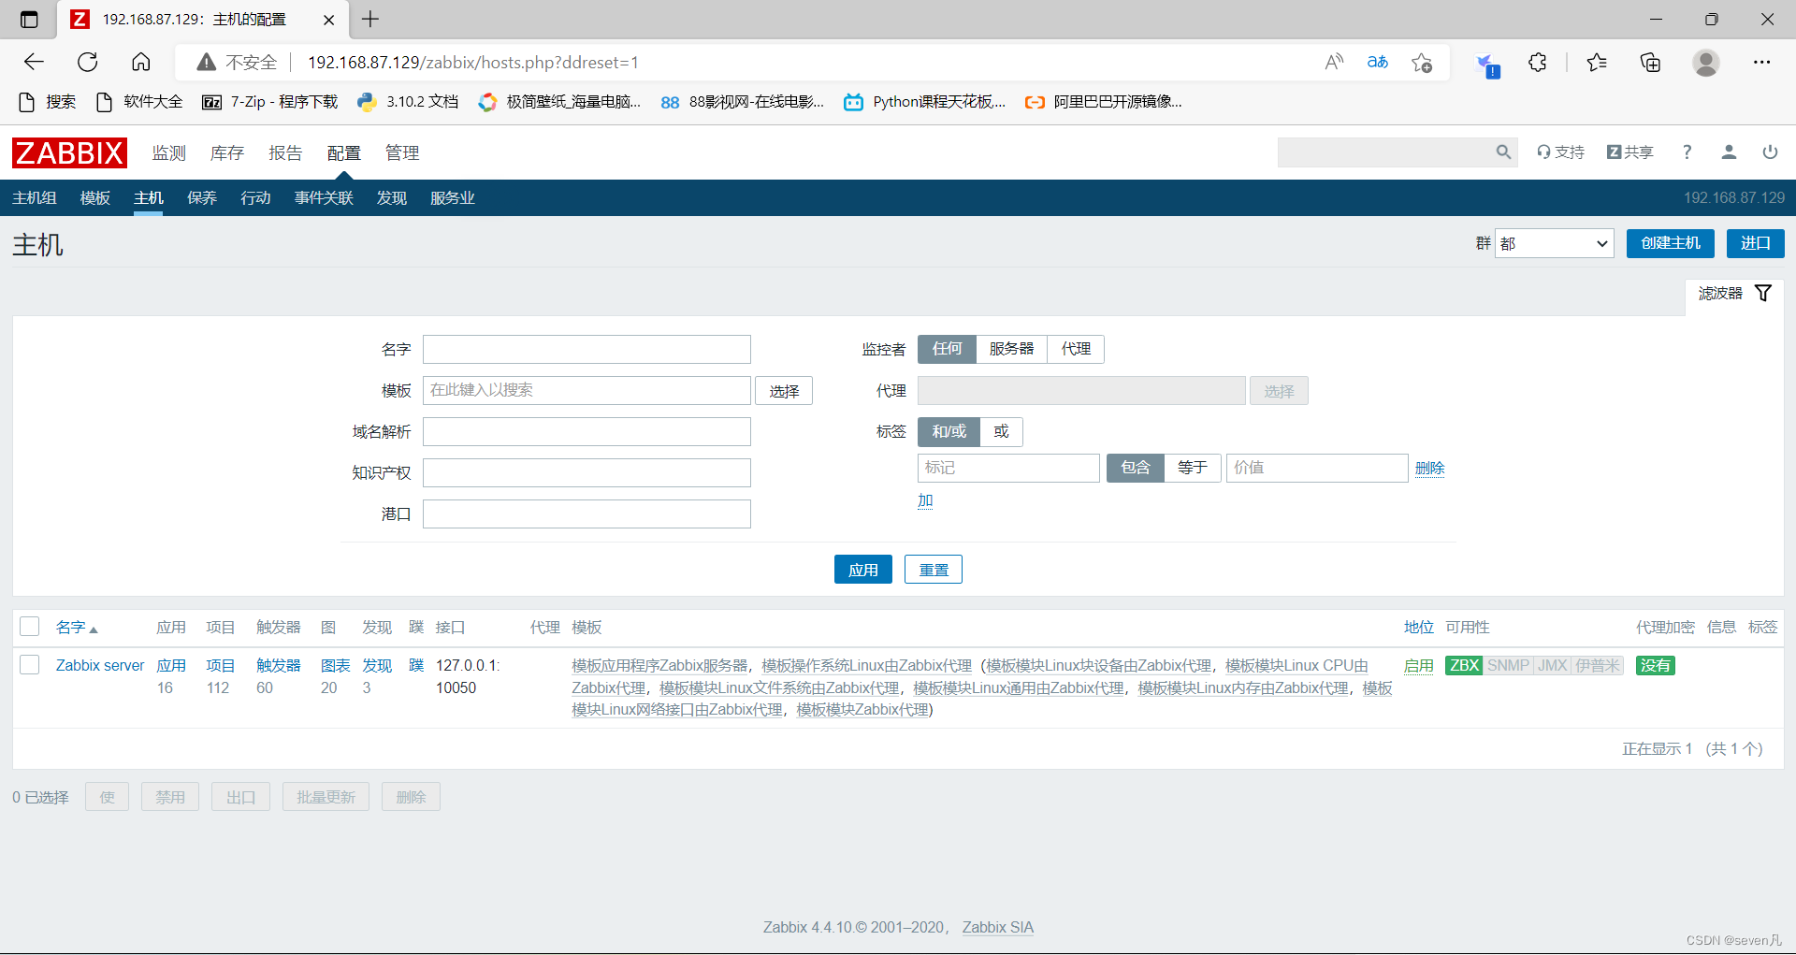The image size is (1796, 955).
Task: Click 删除 link next to tag
Action: 1429,468
